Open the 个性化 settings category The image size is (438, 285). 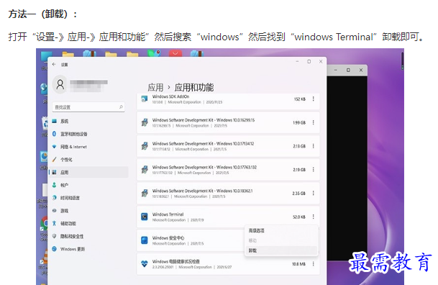click(88, 160)
